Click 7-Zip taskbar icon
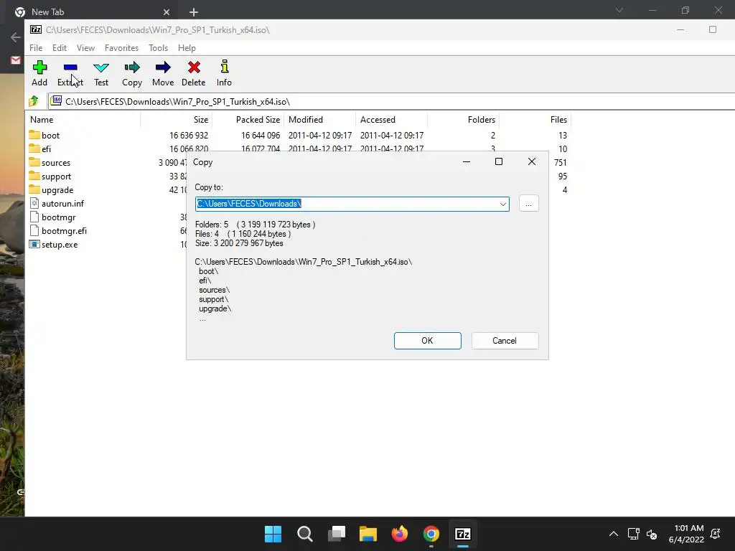Image resolution: width=735 pixels, height=551 pixels. coord(463,534)
